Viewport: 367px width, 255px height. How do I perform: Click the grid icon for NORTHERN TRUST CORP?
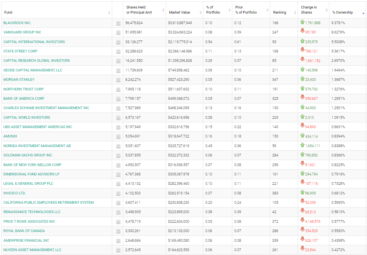pyautogui.click(x=118, y=90)
